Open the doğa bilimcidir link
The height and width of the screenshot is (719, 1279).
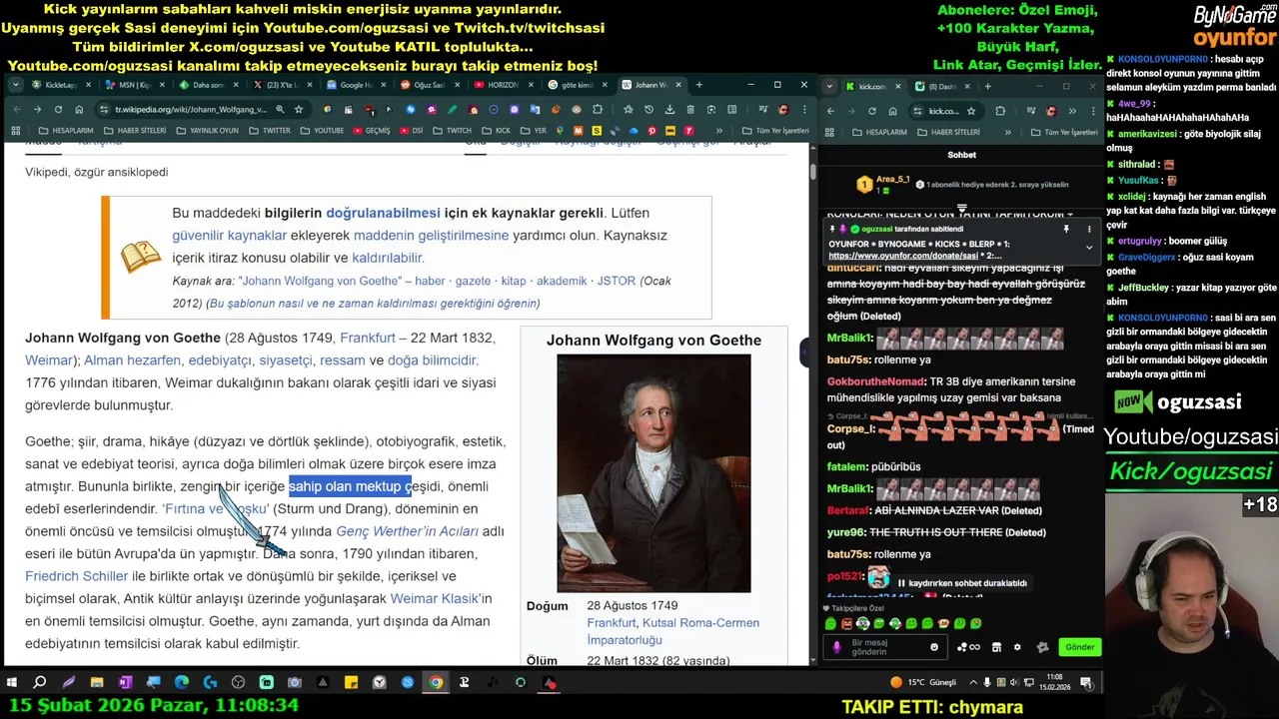(x=433, y=360)
